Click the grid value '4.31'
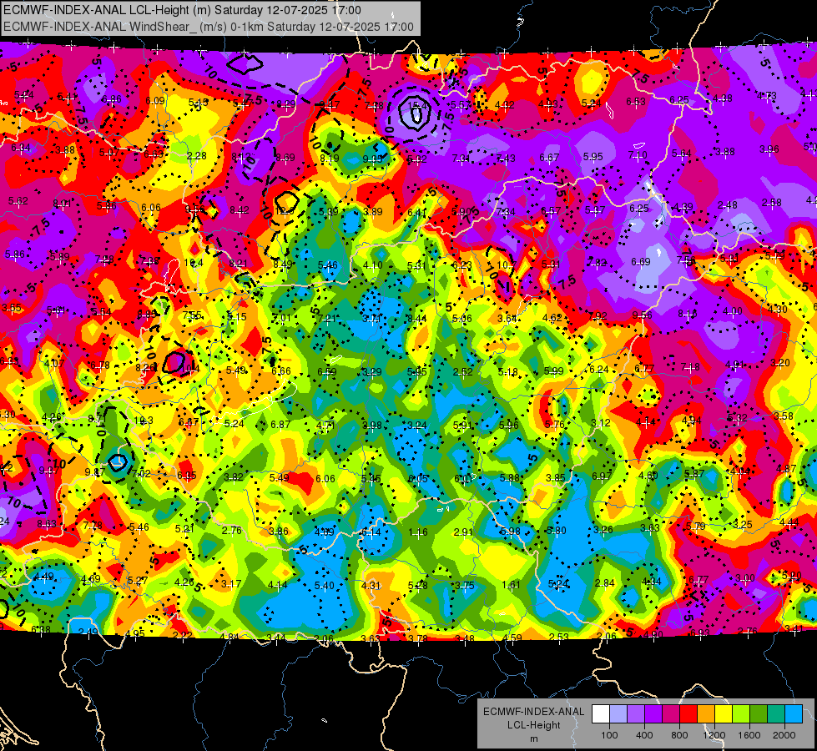 click(371, 585)
